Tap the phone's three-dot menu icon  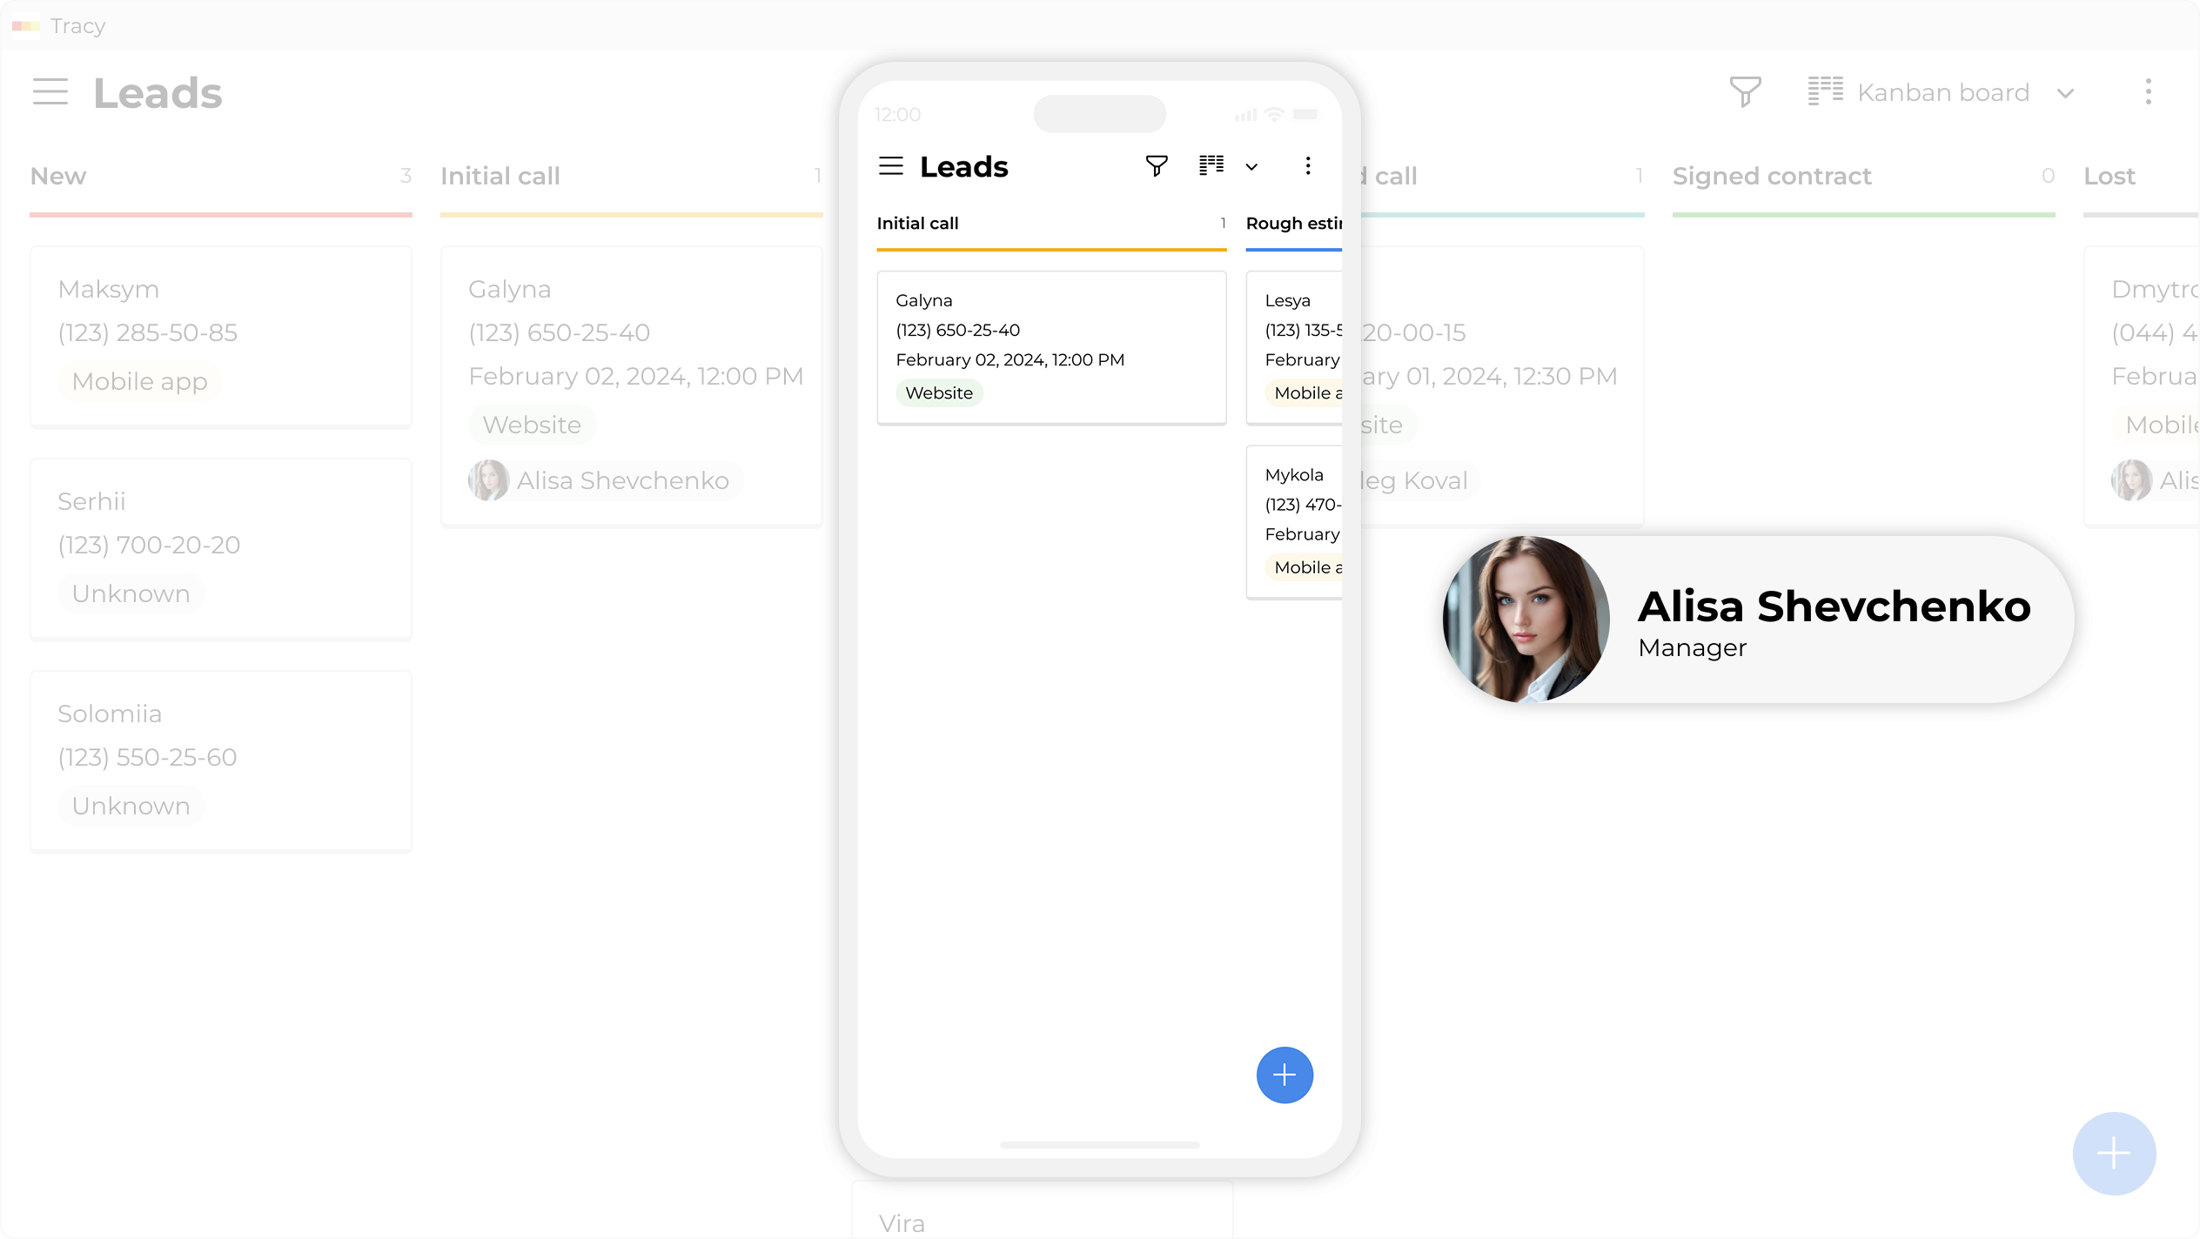tap(1307, 166)
